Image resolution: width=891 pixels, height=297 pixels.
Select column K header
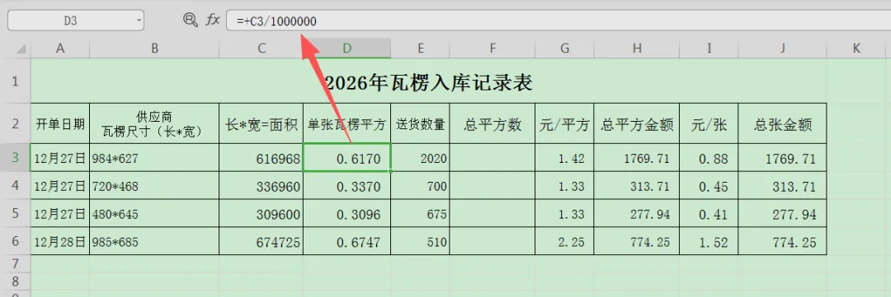tap(856, 49)
